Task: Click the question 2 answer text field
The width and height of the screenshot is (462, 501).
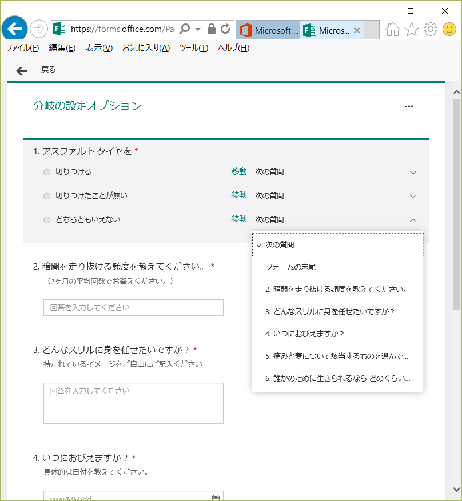Action: 133,307
